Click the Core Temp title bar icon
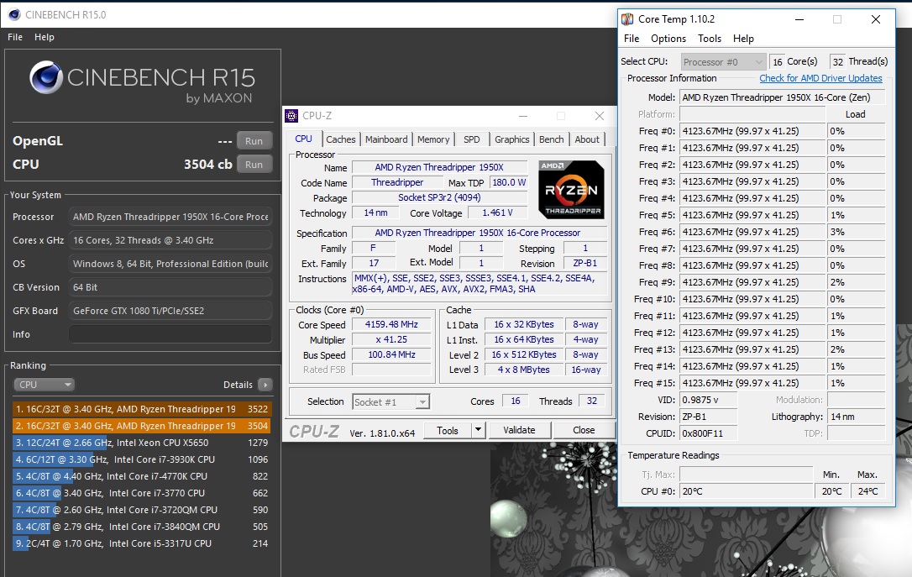The height and width of the screenshot is (577, 912). [x=627, y=19]
